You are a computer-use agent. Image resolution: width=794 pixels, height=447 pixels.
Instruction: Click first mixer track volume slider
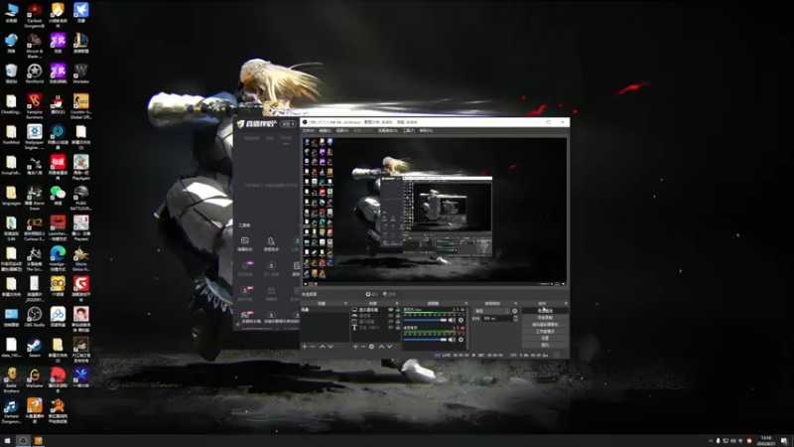[425, 320]
